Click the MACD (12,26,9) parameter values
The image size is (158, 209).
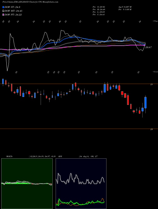(42, 156)
